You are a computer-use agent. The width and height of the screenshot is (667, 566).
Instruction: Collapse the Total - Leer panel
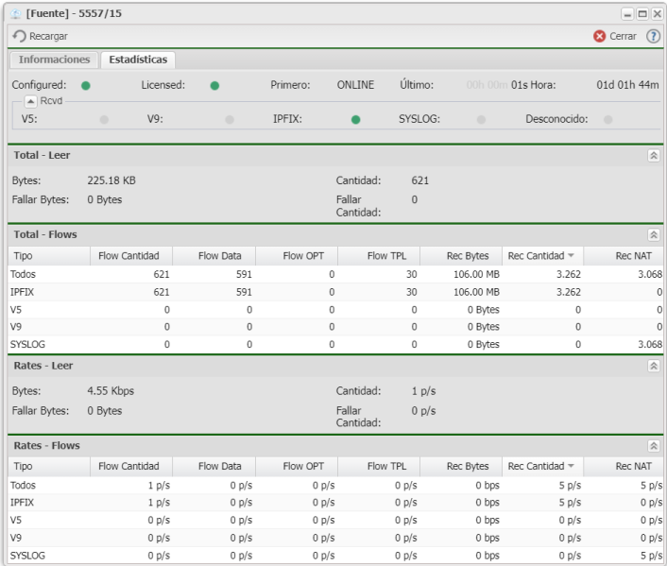tap(653, 155)
